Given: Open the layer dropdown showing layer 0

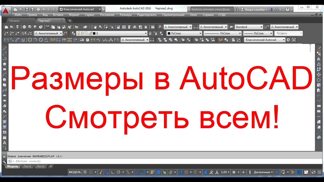Looking at the screenshot, I should coord(111,33).
